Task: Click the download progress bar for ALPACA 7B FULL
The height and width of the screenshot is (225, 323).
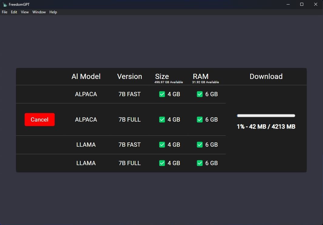Action: 266,116
